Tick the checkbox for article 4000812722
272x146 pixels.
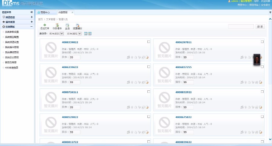tap(149, 142)
